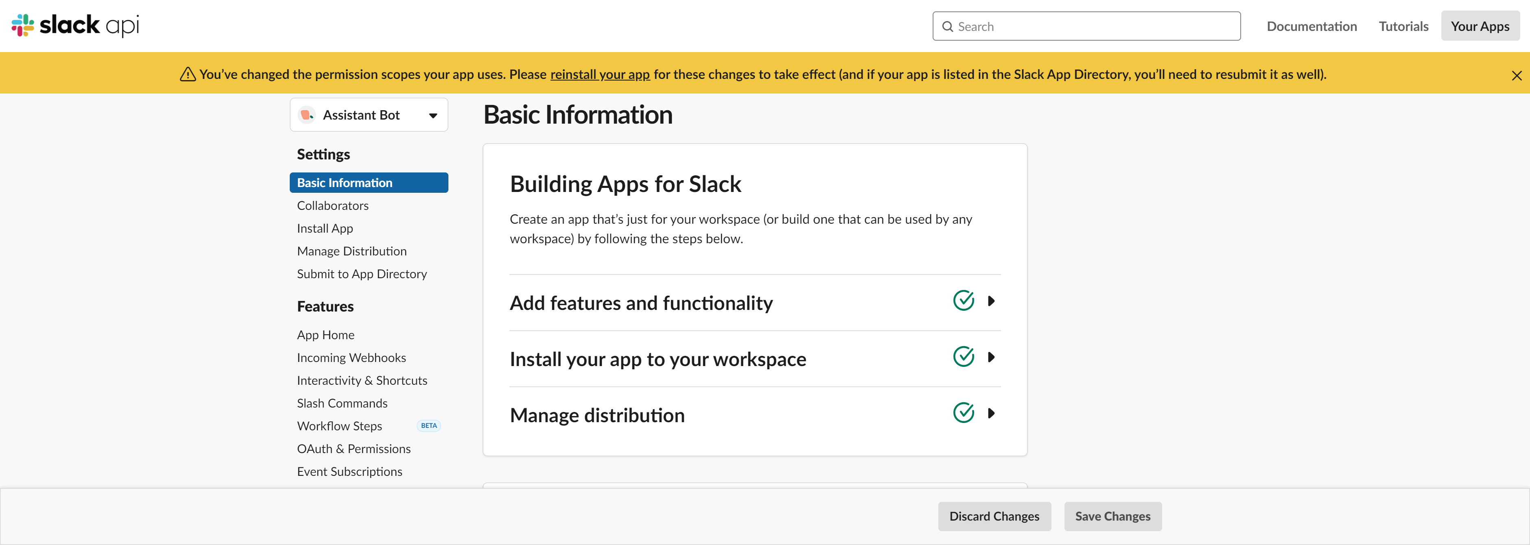This screenshot has width=1530, height=545.
Task: Click the Save Changes button
Action: point(1111,516)
